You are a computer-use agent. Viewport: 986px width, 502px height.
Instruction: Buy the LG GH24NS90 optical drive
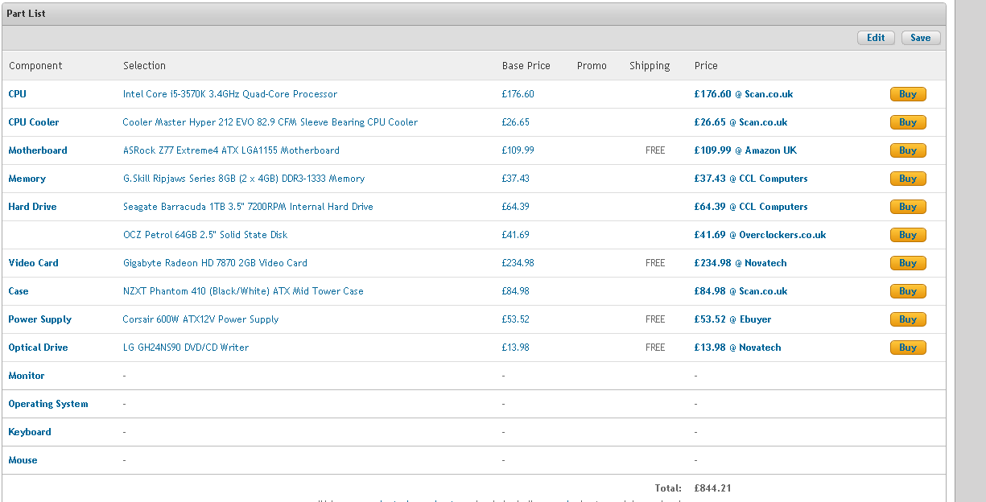pyautogui.click(x=908, y=348)
